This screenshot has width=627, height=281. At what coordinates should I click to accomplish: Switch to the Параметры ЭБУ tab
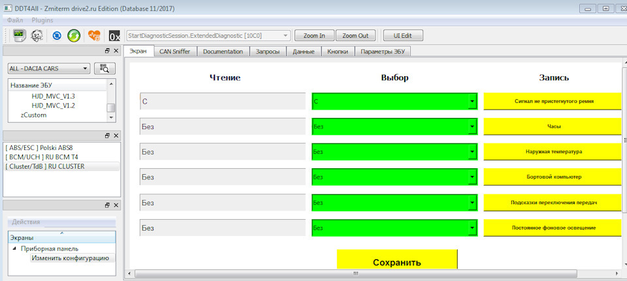383,52
